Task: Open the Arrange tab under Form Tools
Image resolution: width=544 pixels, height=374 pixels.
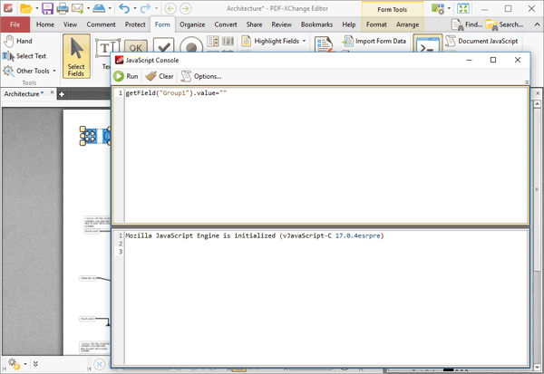Action: click(x=407, y=24)
